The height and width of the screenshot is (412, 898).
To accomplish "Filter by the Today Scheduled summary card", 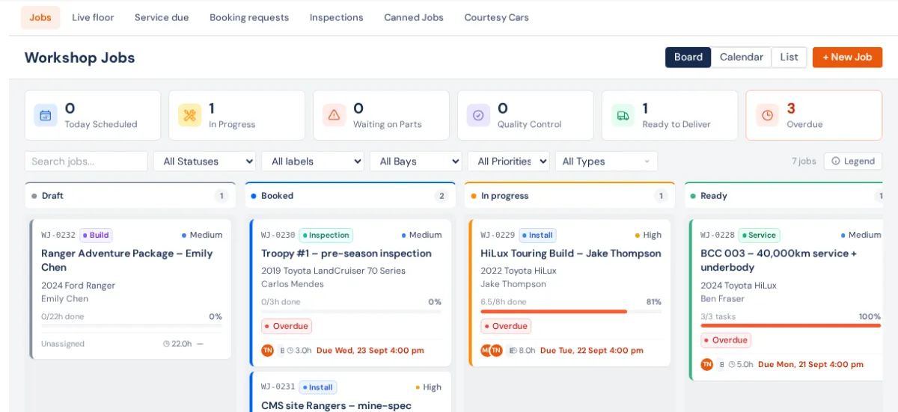I will 93,115.
